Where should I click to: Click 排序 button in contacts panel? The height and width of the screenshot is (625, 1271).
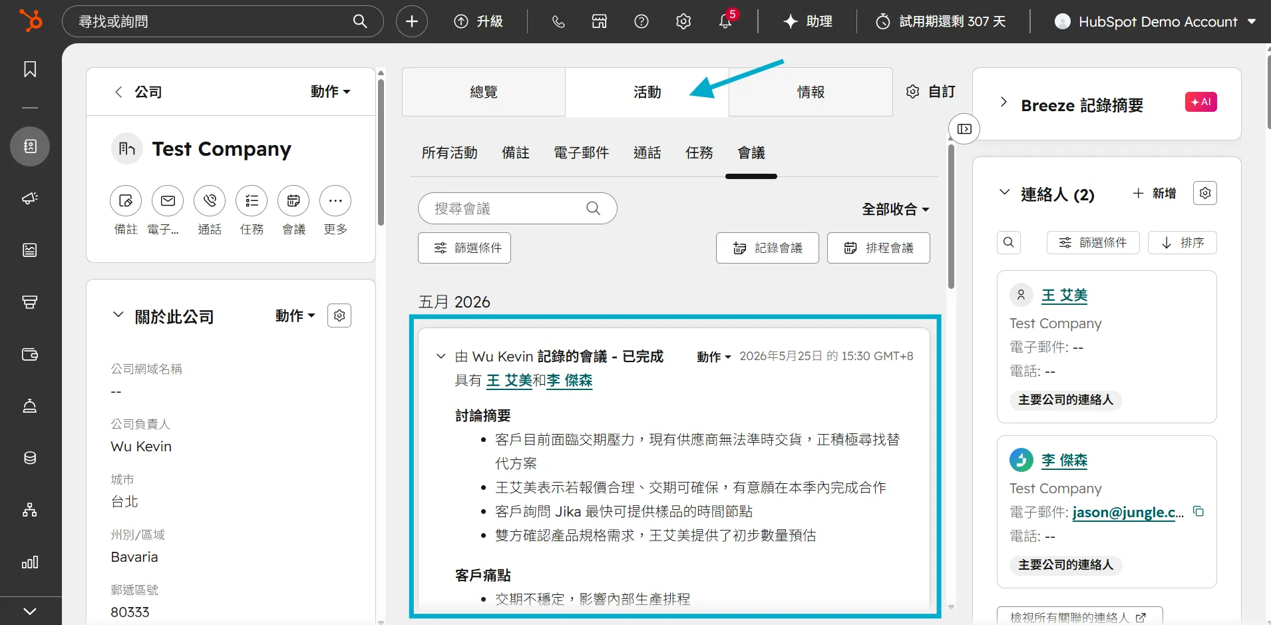tap(1182, 242)
